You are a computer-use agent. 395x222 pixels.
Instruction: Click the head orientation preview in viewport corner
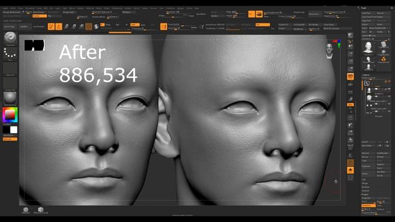329,51
